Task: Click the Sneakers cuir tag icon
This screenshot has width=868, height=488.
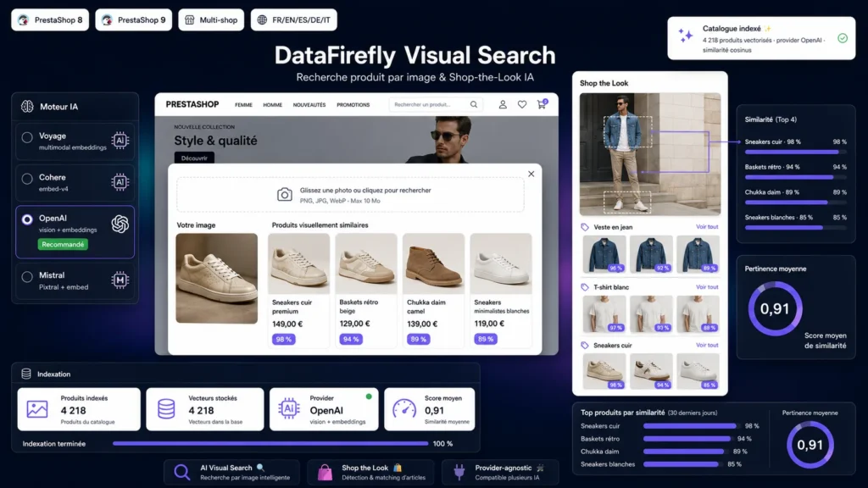Action: [x=585, y=346]
